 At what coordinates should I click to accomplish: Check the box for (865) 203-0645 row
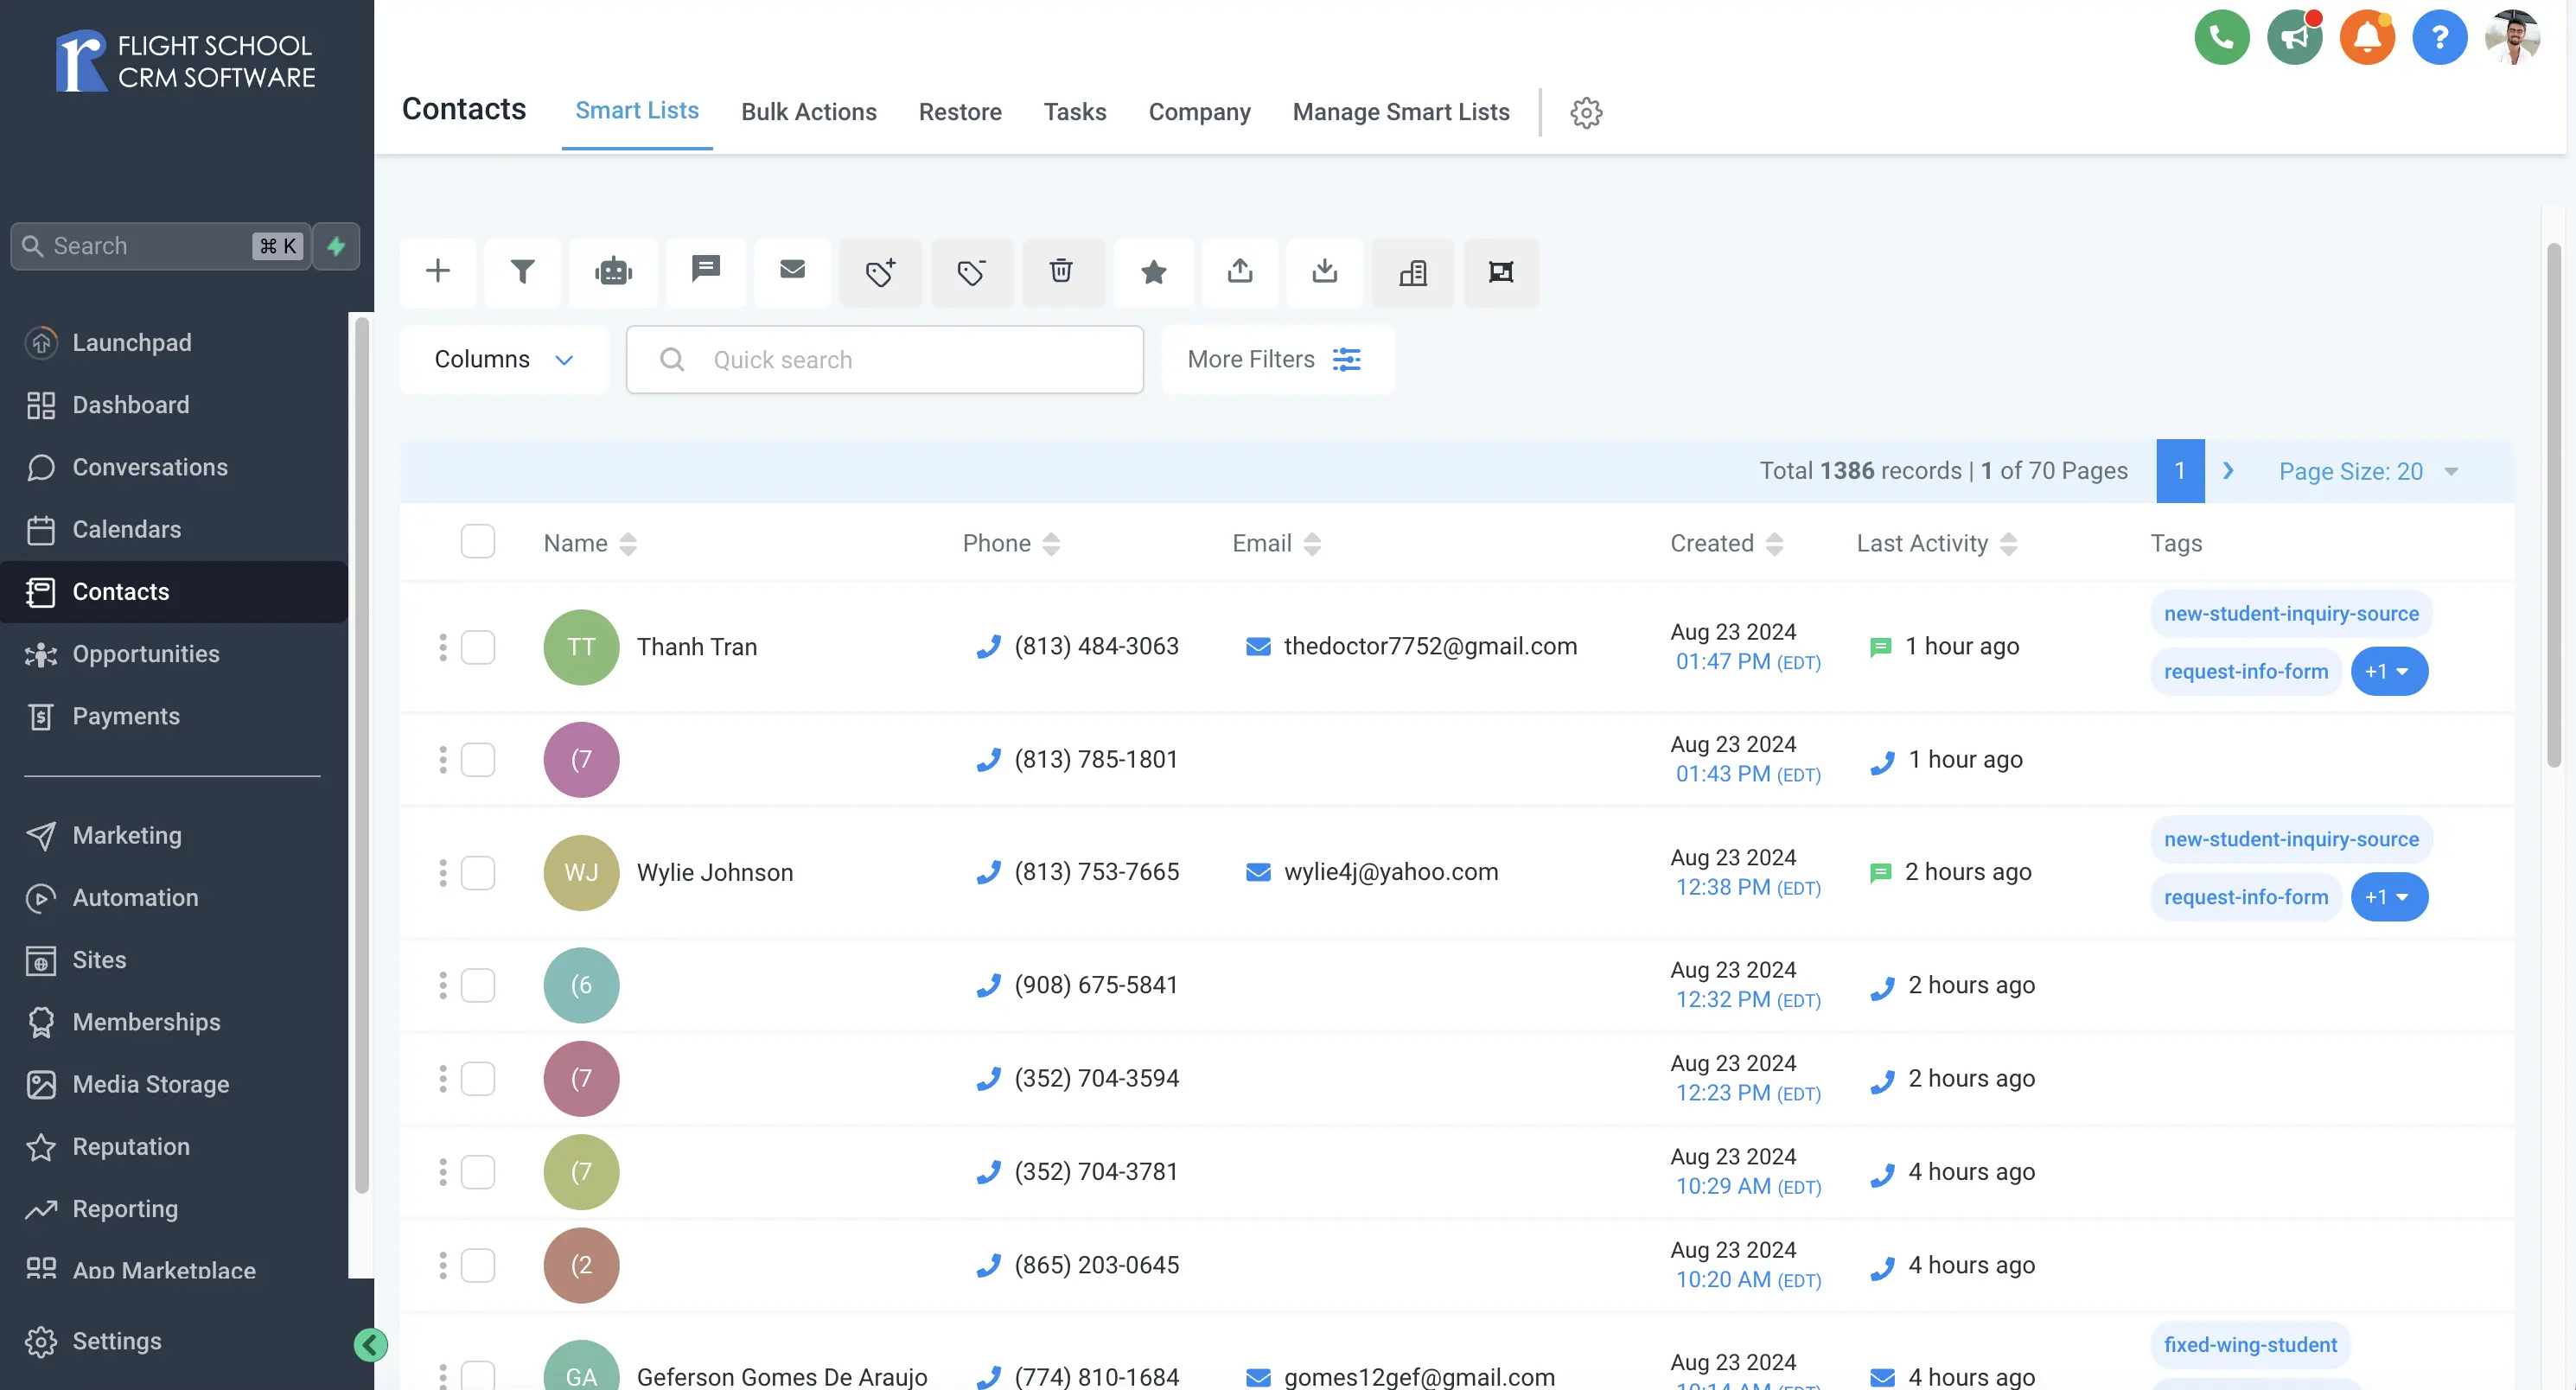[478, 1265]
